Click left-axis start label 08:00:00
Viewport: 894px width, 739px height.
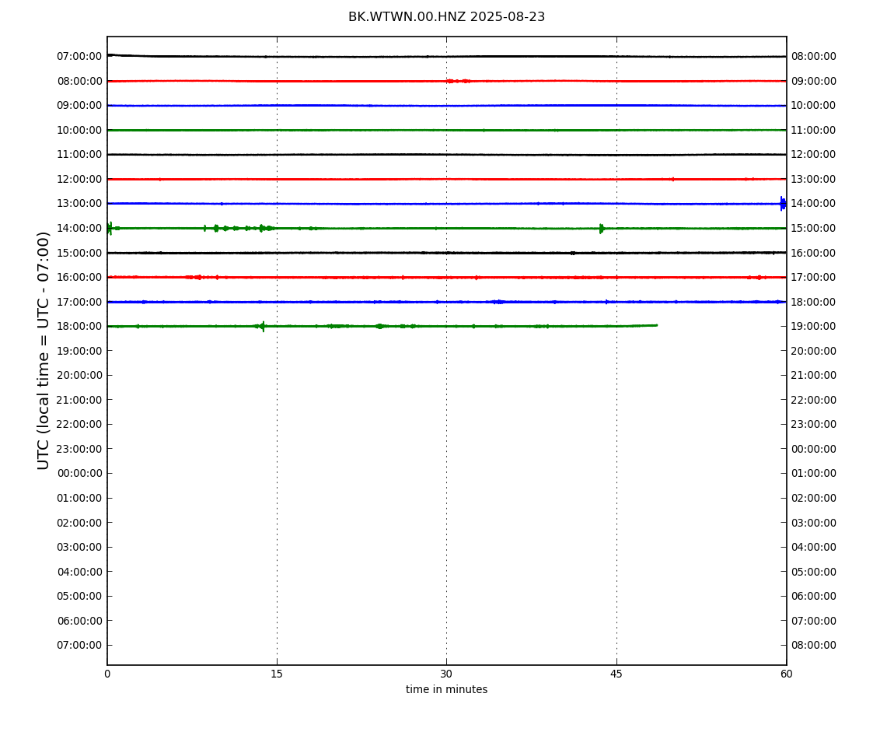(80, 81)
